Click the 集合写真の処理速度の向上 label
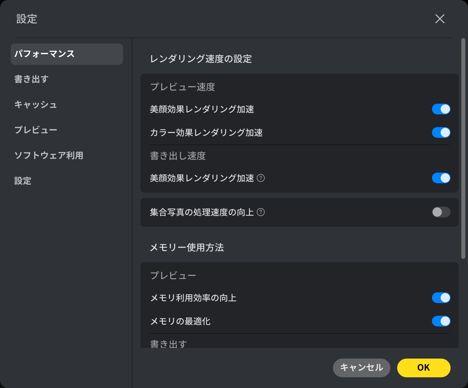468x388 pixels. (202, 212)
